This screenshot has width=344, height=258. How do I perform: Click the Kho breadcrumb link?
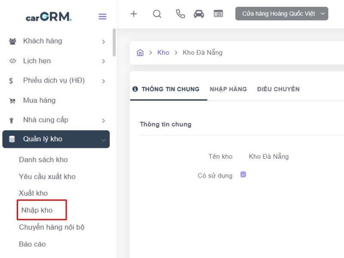(163, 52)
